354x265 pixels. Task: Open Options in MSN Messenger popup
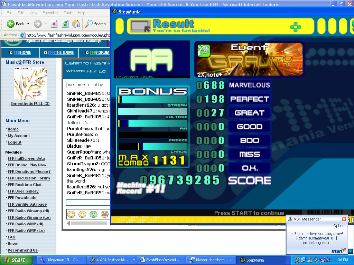(x=339, y=226)
